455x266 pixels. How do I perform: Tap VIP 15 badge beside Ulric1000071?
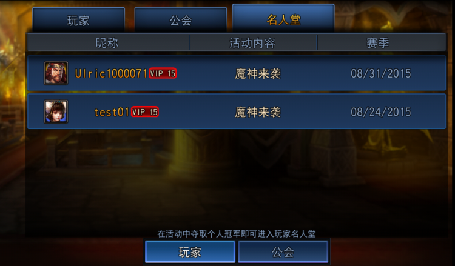tap(163, 73)
